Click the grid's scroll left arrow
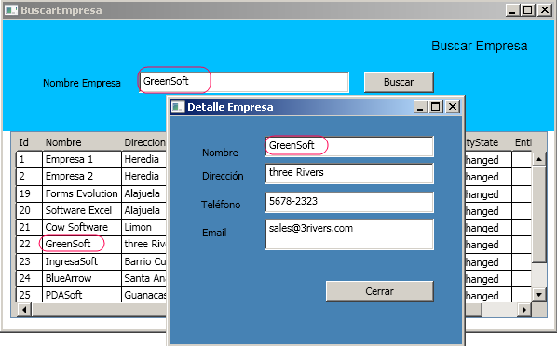 [x=24, y=310]
